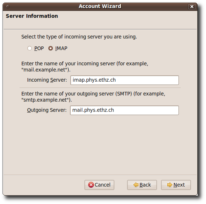Click the Outgoing Server label

47,110
